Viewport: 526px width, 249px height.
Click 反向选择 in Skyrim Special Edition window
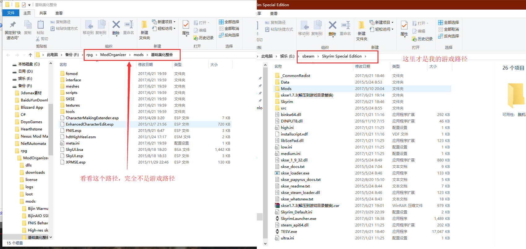[449, 36]
